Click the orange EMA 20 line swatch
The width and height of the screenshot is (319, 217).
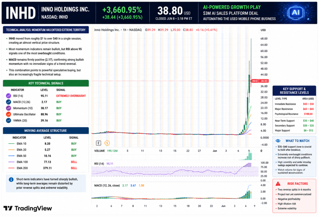tap(12, 150)
